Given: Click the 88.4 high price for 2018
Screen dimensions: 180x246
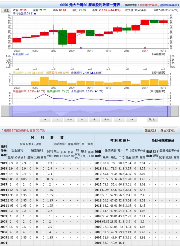Looking at the screenshot, I should pos(106,168).
